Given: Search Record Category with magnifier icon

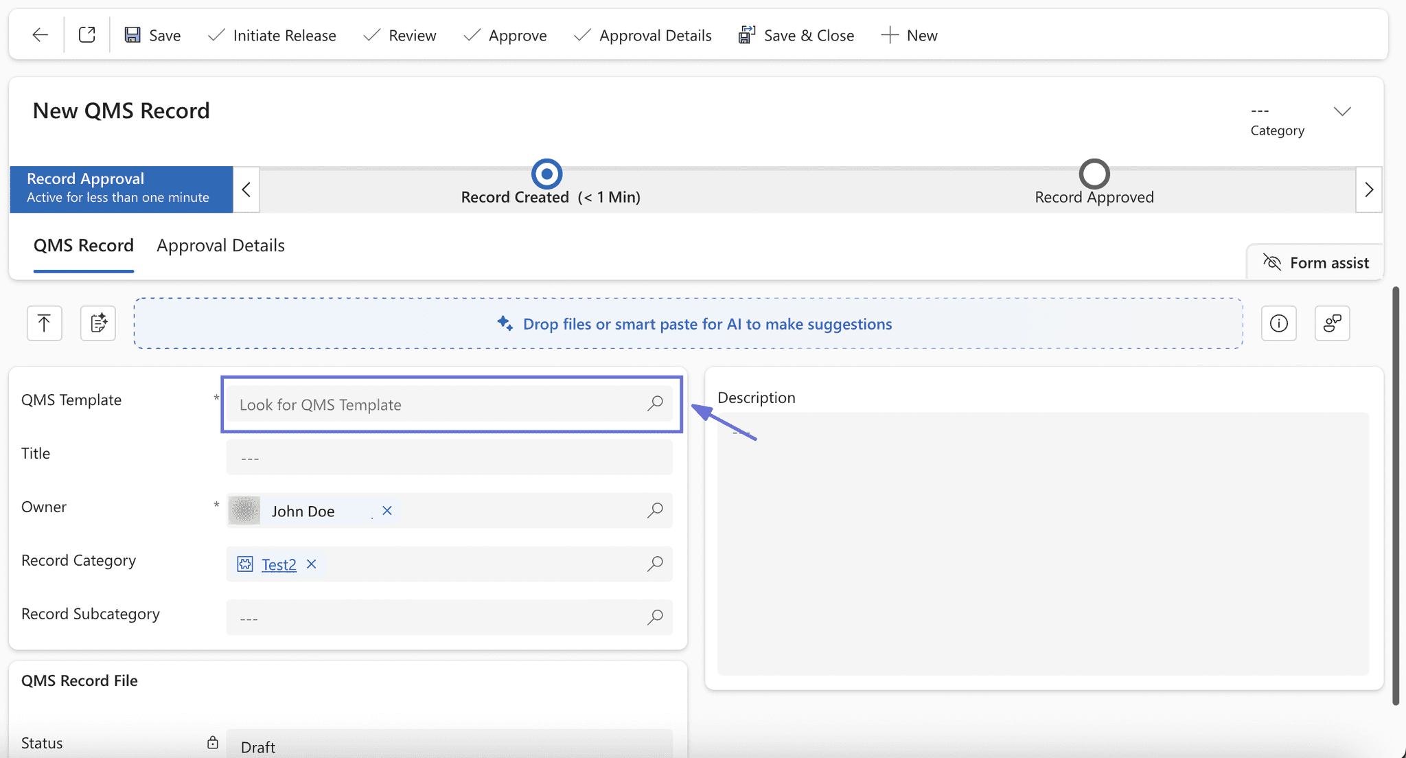Looking at the screenshot, I should click(655, 564).
